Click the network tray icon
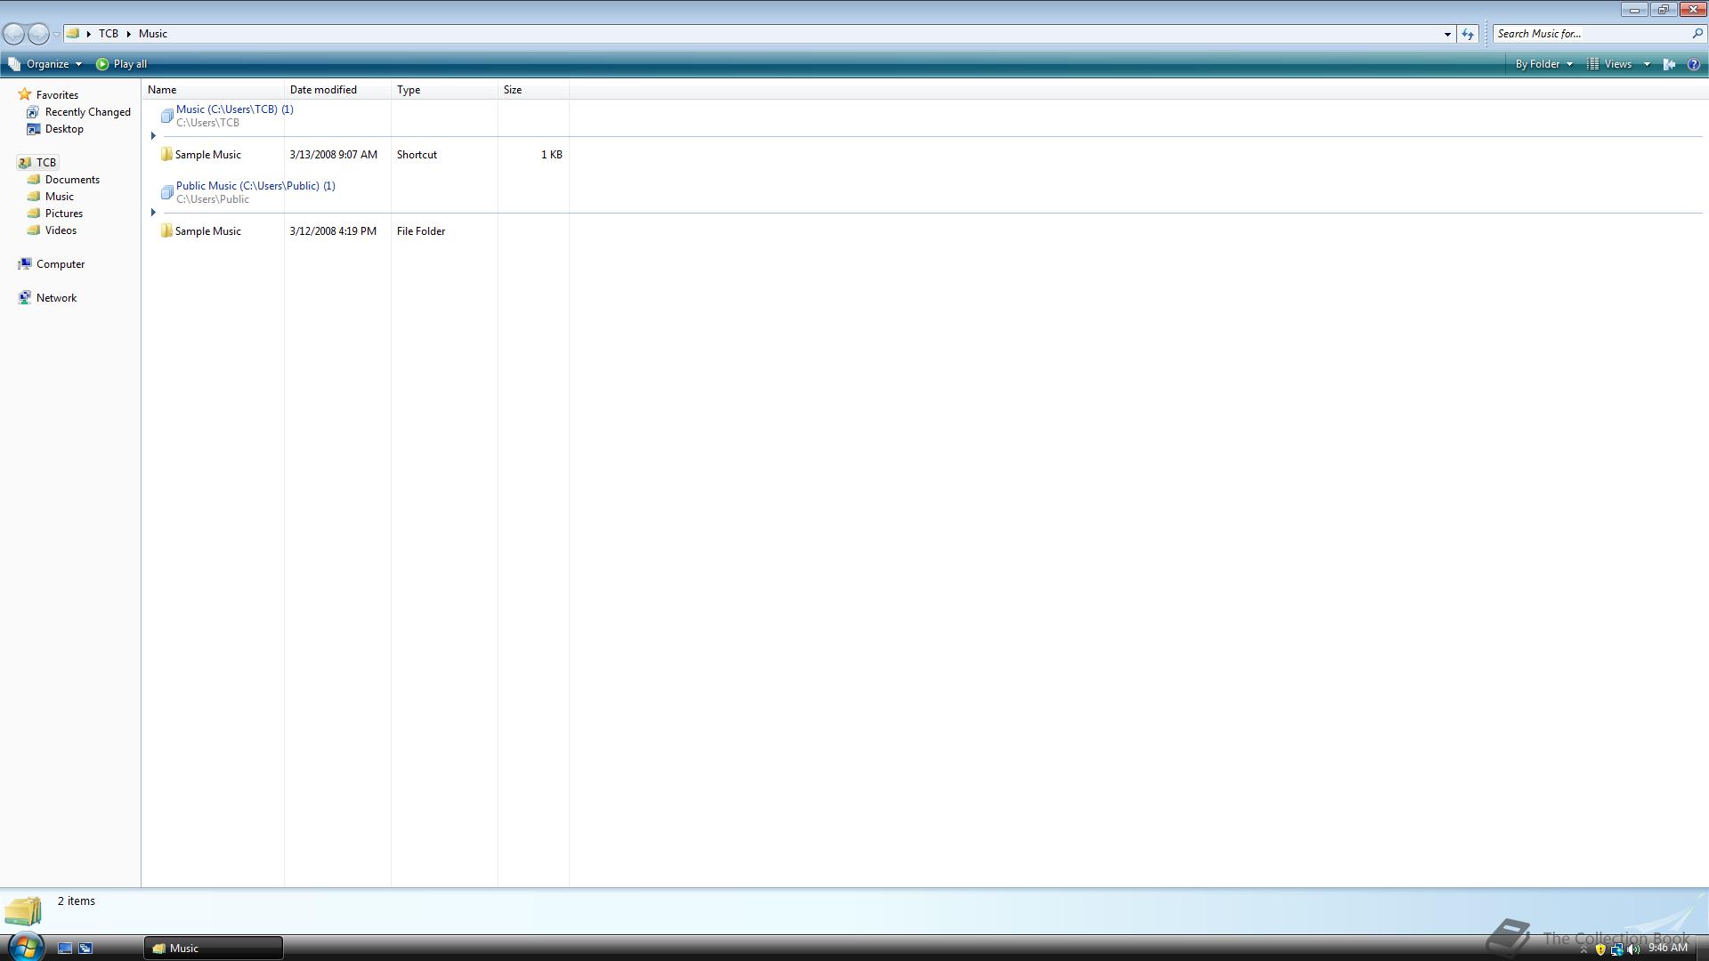Image resolution: width=1709 pixels, height=961 pixels. click(x=1616, y=949)
